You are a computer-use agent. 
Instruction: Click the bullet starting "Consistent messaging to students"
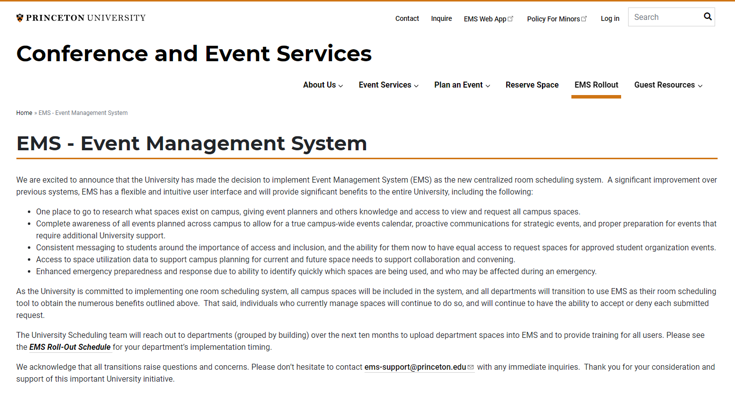tap(376, 248)
